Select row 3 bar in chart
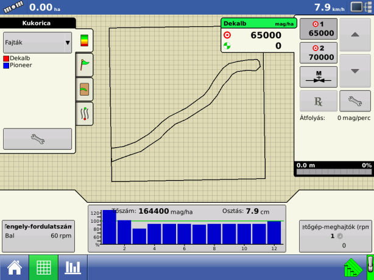This screenshot has height=280, width=374. (x=139, y=236)
